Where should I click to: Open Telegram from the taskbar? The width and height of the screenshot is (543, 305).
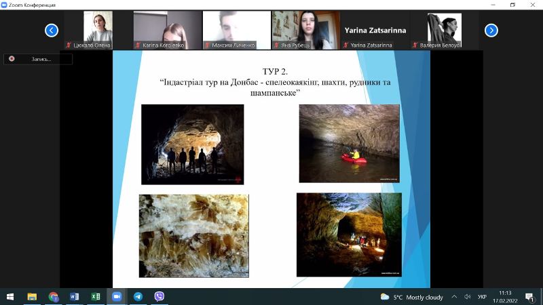pos(138,297)
